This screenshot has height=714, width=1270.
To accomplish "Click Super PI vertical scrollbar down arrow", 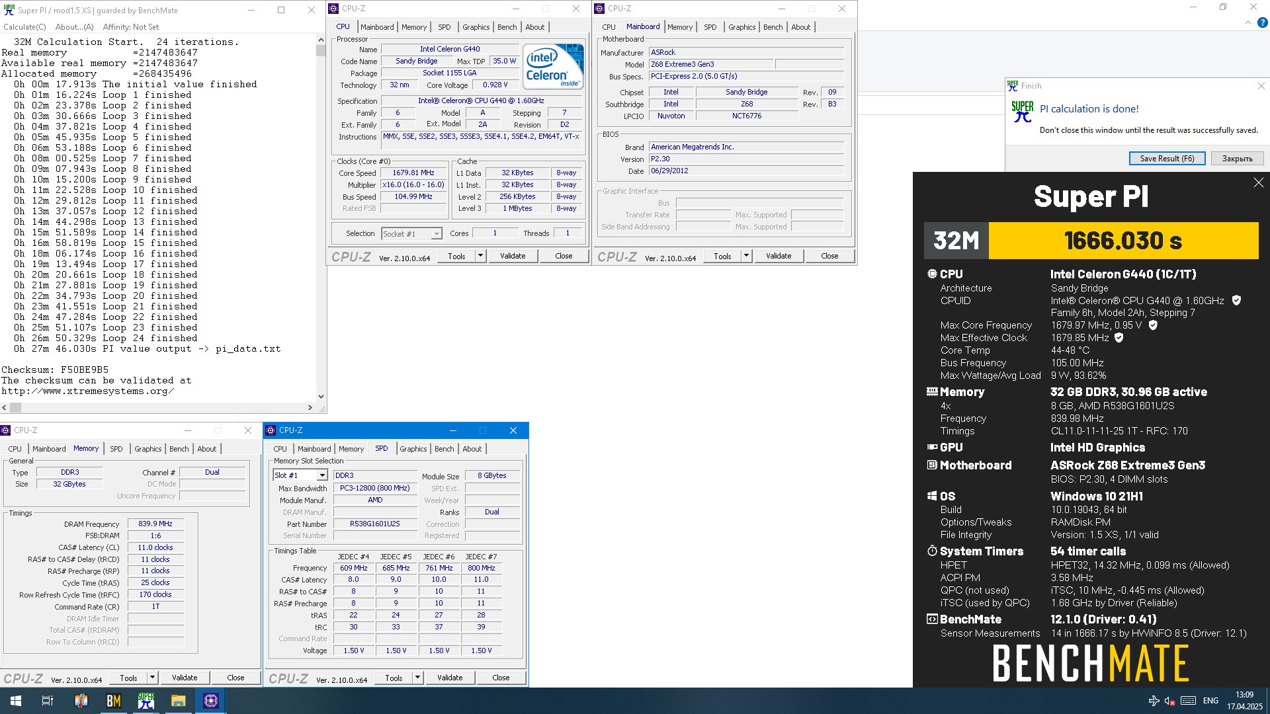I will (321, 397).
